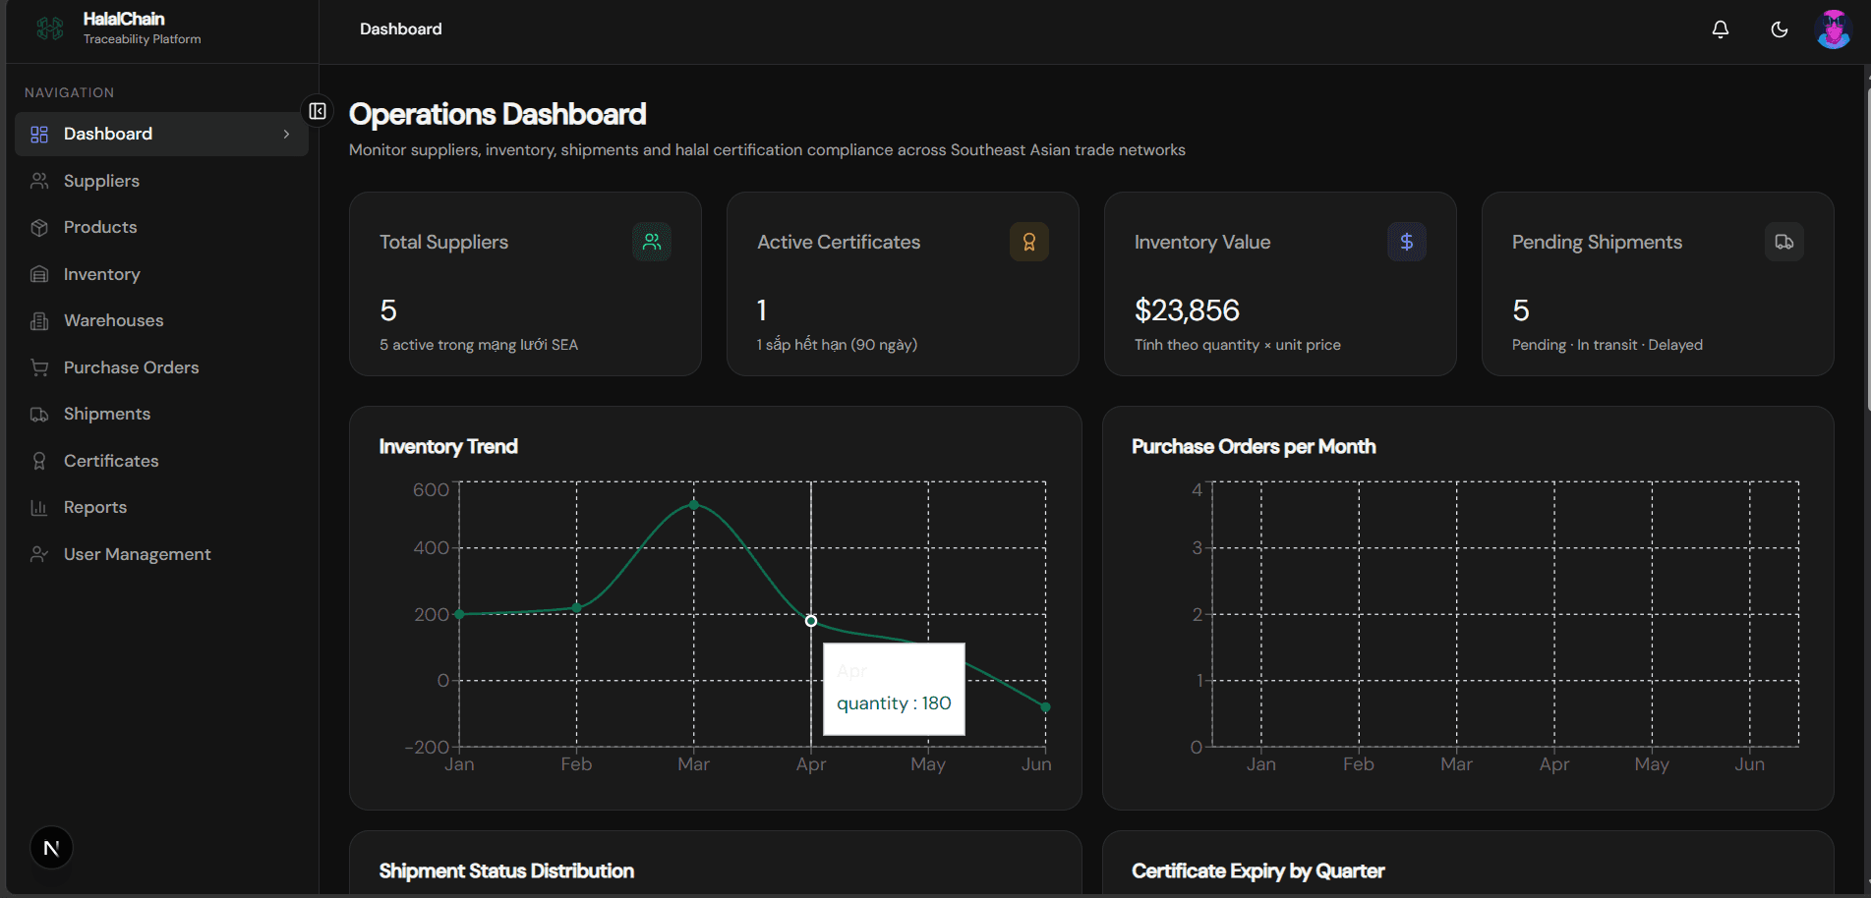
Task: Click green users icon on Total Suppliers card
Action: [x=652, y=242]
